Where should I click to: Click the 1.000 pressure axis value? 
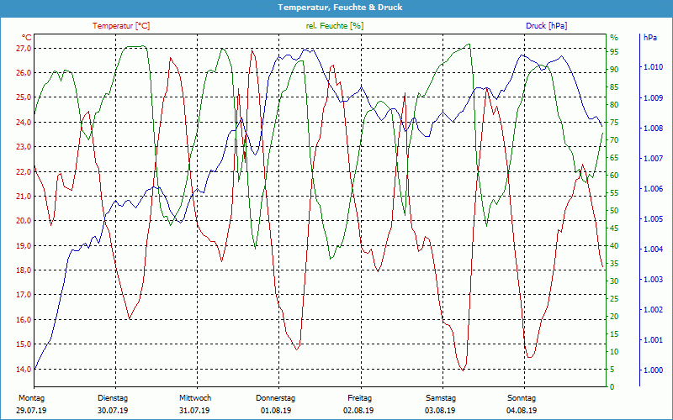coord(653,370)
